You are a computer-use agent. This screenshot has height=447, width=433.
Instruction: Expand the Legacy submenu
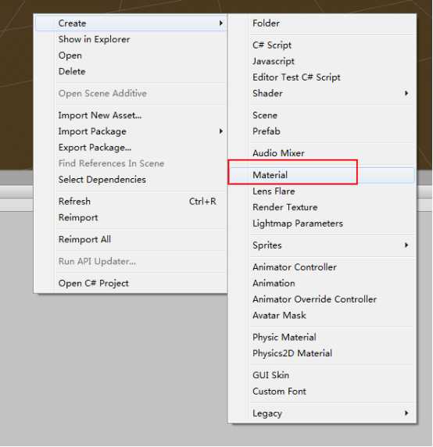tap(322, 413)
